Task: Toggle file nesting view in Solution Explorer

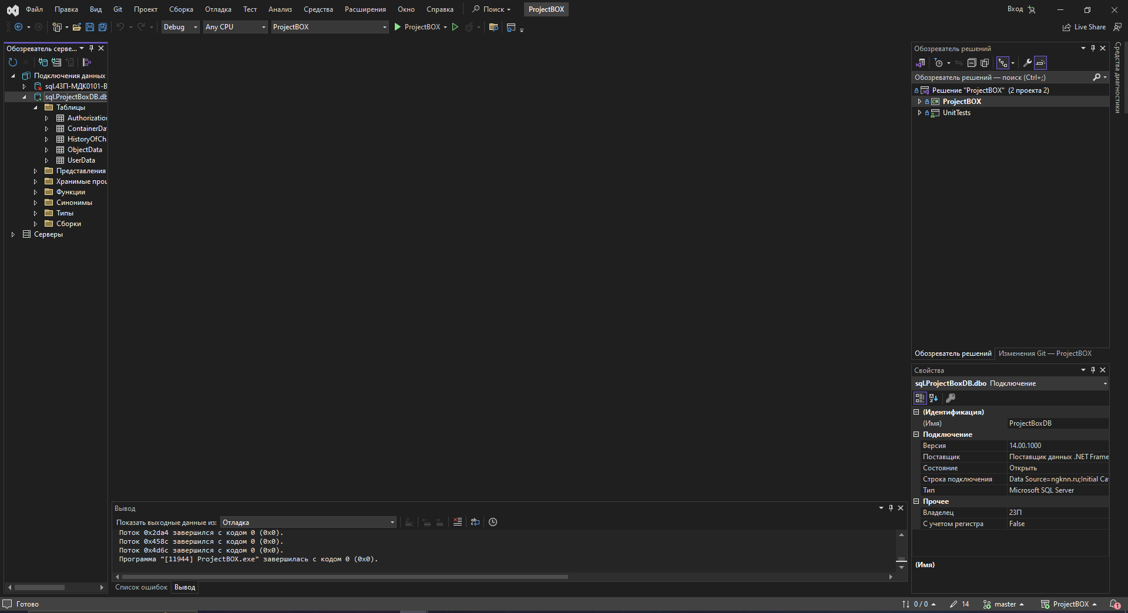Action: [1003, 63]
